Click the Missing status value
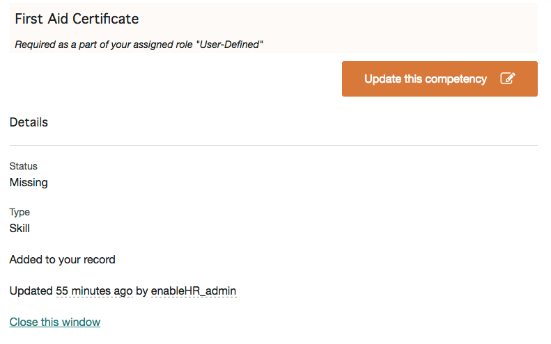This screenshot has height=344, width=551. tap(29, 182)
